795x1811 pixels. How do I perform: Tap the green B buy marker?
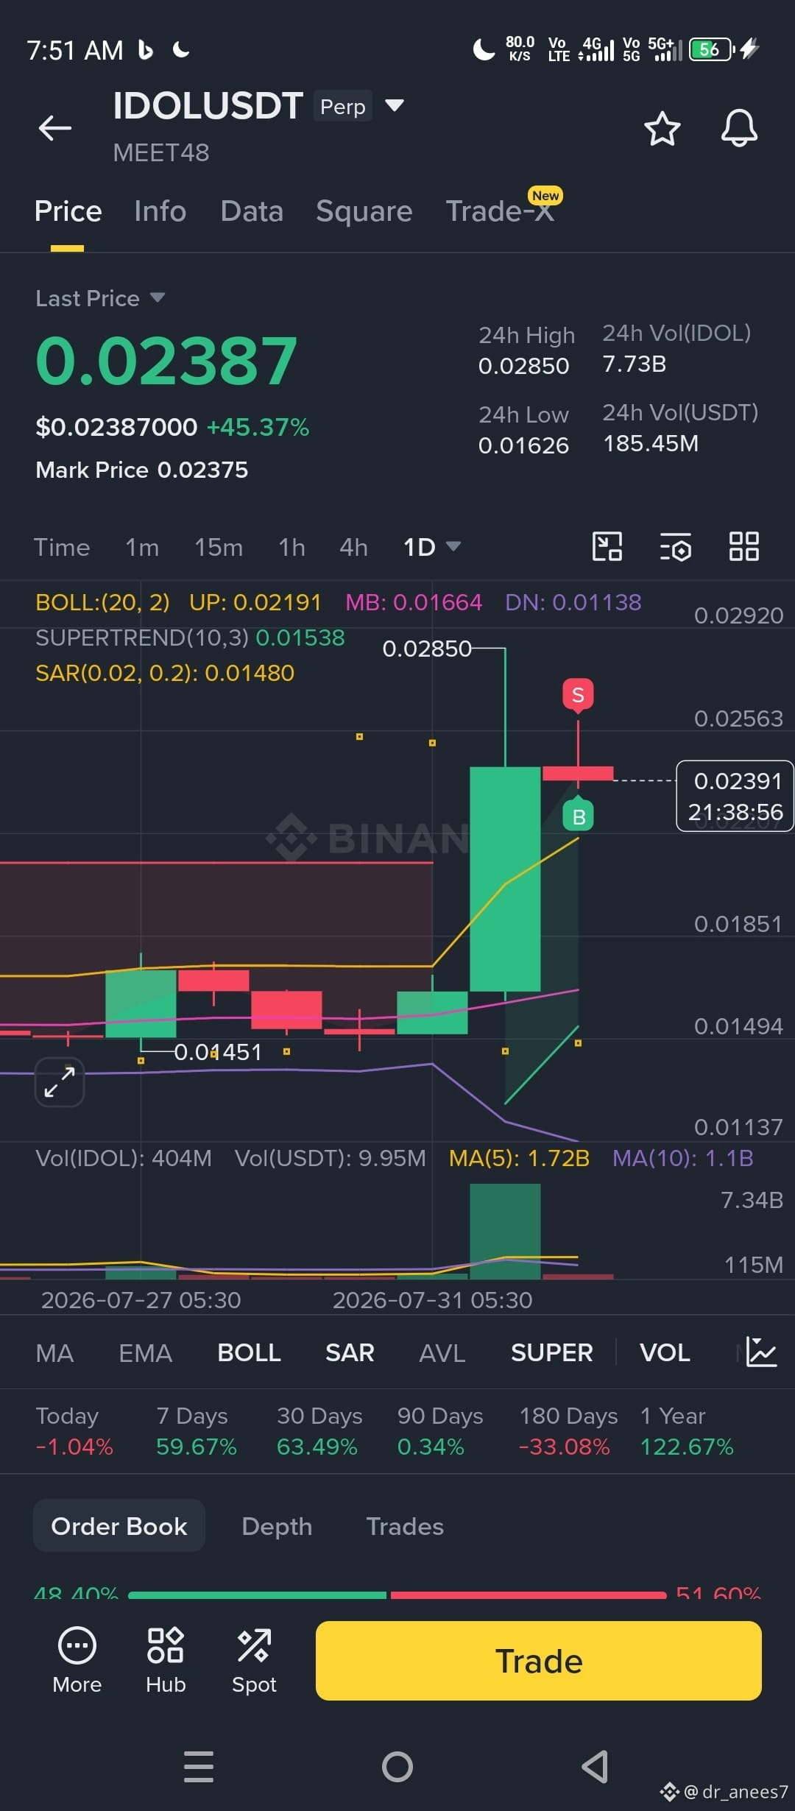coord(579,816)
